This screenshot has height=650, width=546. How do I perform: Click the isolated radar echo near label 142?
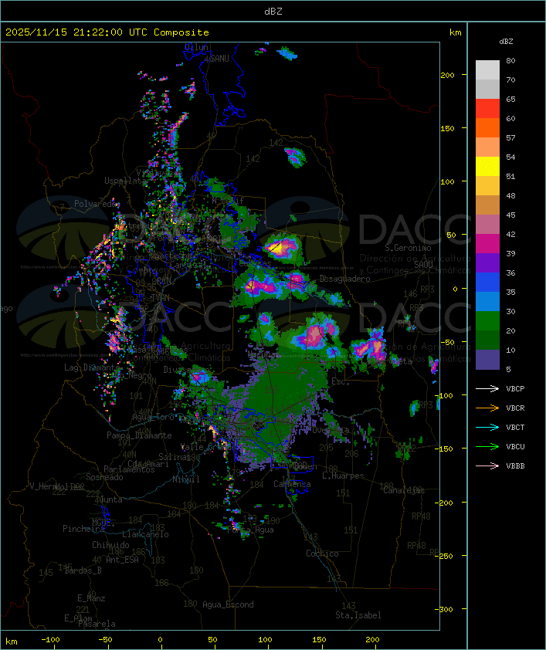coord(295,157)
